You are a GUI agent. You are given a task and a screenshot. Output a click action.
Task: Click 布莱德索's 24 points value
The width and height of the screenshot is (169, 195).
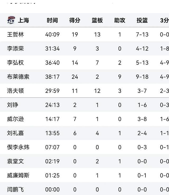tap(75, 77)
